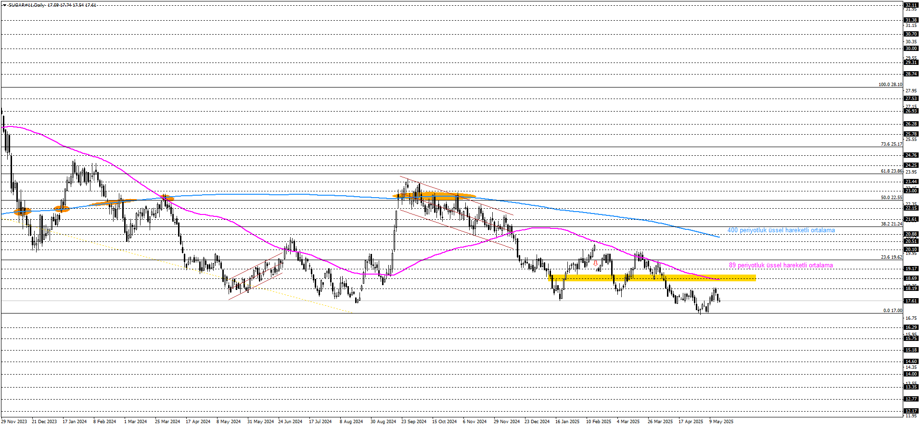Click the 21.61 price level tag
The image size is (922, 427).
[x=911, y=219]
